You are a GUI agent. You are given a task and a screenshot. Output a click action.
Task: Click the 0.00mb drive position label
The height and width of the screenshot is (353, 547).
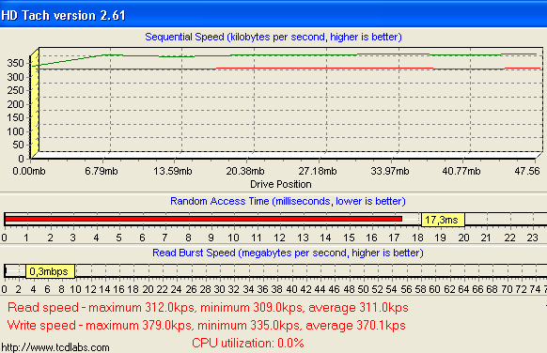tap(29, 171)
